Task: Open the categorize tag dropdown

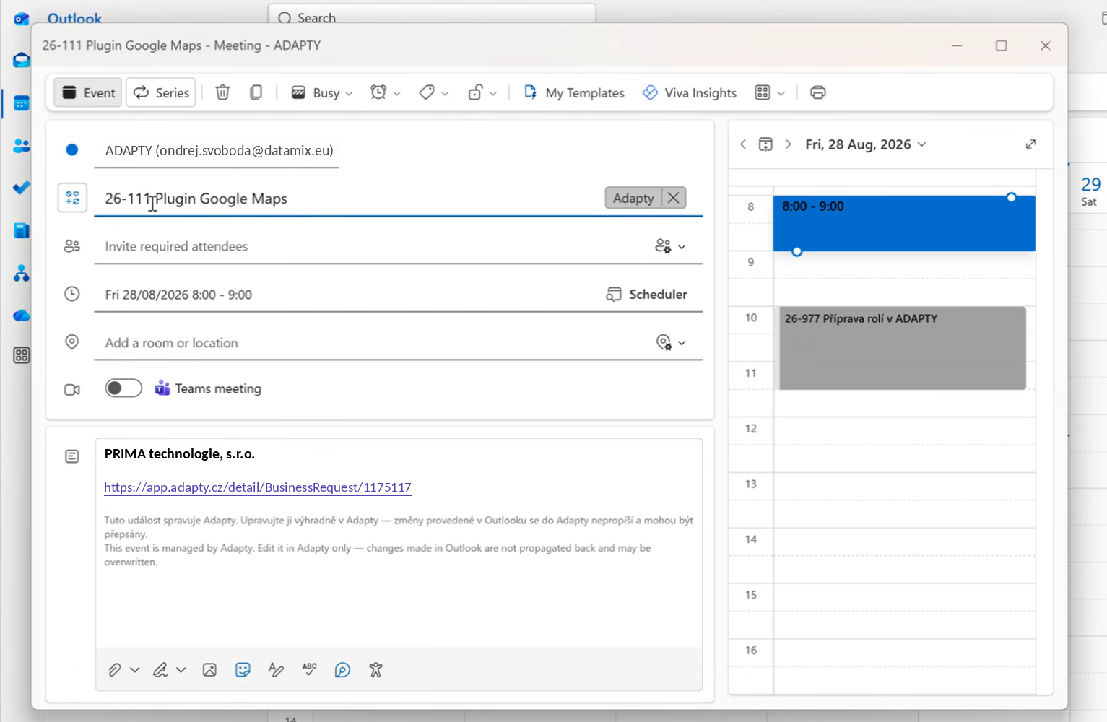Action: [x=433, y=92]
